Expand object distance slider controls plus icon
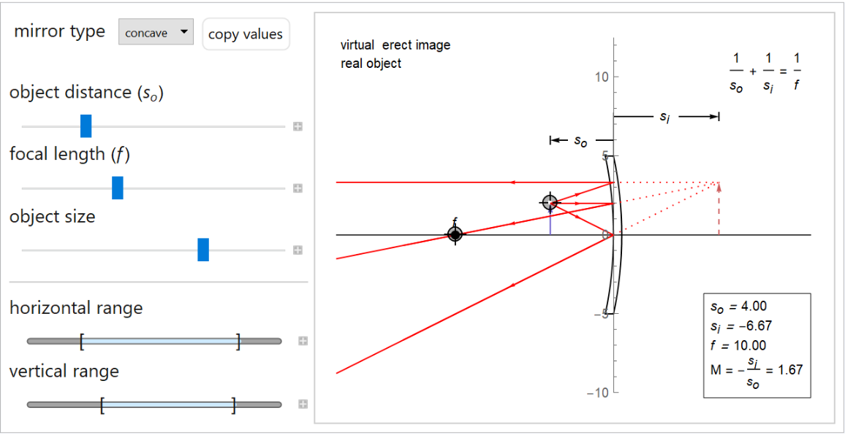The height and width of the screenshot is (435, 845). coord(298,126)
